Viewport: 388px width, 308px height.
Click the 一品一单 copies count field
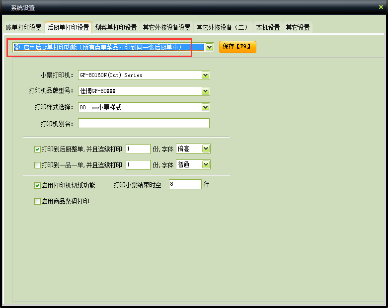tap(138, 165)
